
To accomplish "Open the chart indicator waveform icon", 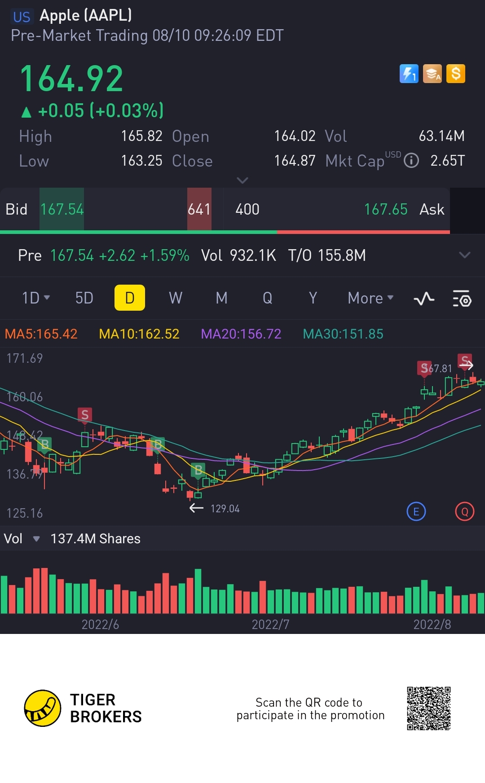I will coord(424,299).
